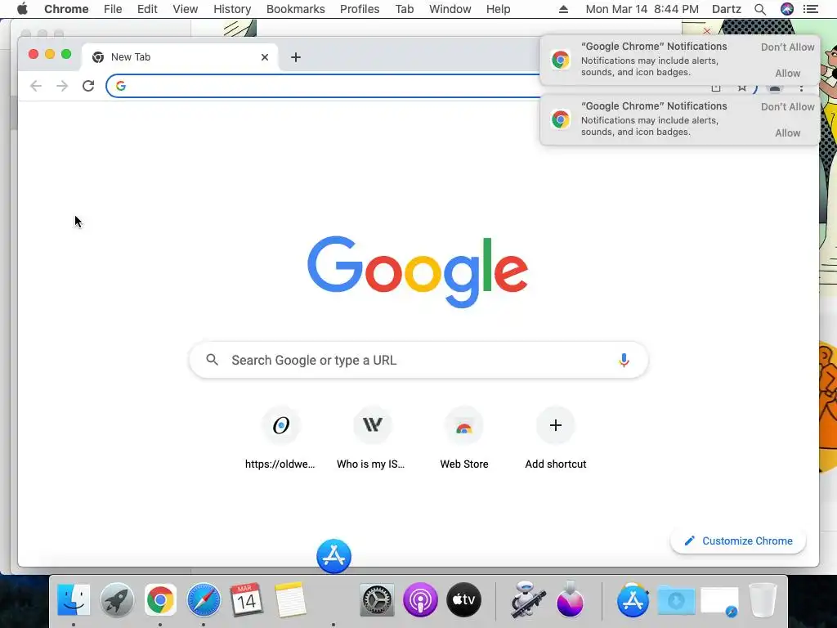
Task: Bookmark this page with the star icon
Action: tap(742, 88)
